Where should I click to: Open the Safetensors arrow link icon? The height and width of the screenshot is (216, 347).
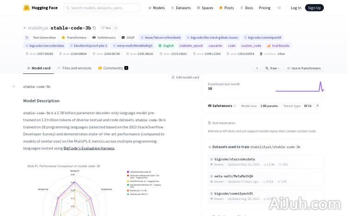(x=317, y=106)
